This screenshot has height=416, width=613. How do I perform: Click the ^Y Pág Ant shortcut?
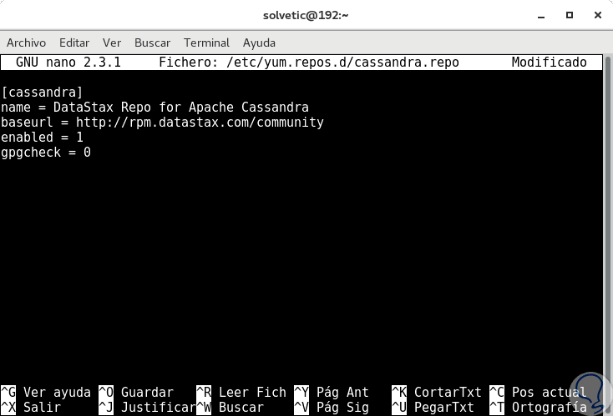pyautogui.click(x=331, y=392)
